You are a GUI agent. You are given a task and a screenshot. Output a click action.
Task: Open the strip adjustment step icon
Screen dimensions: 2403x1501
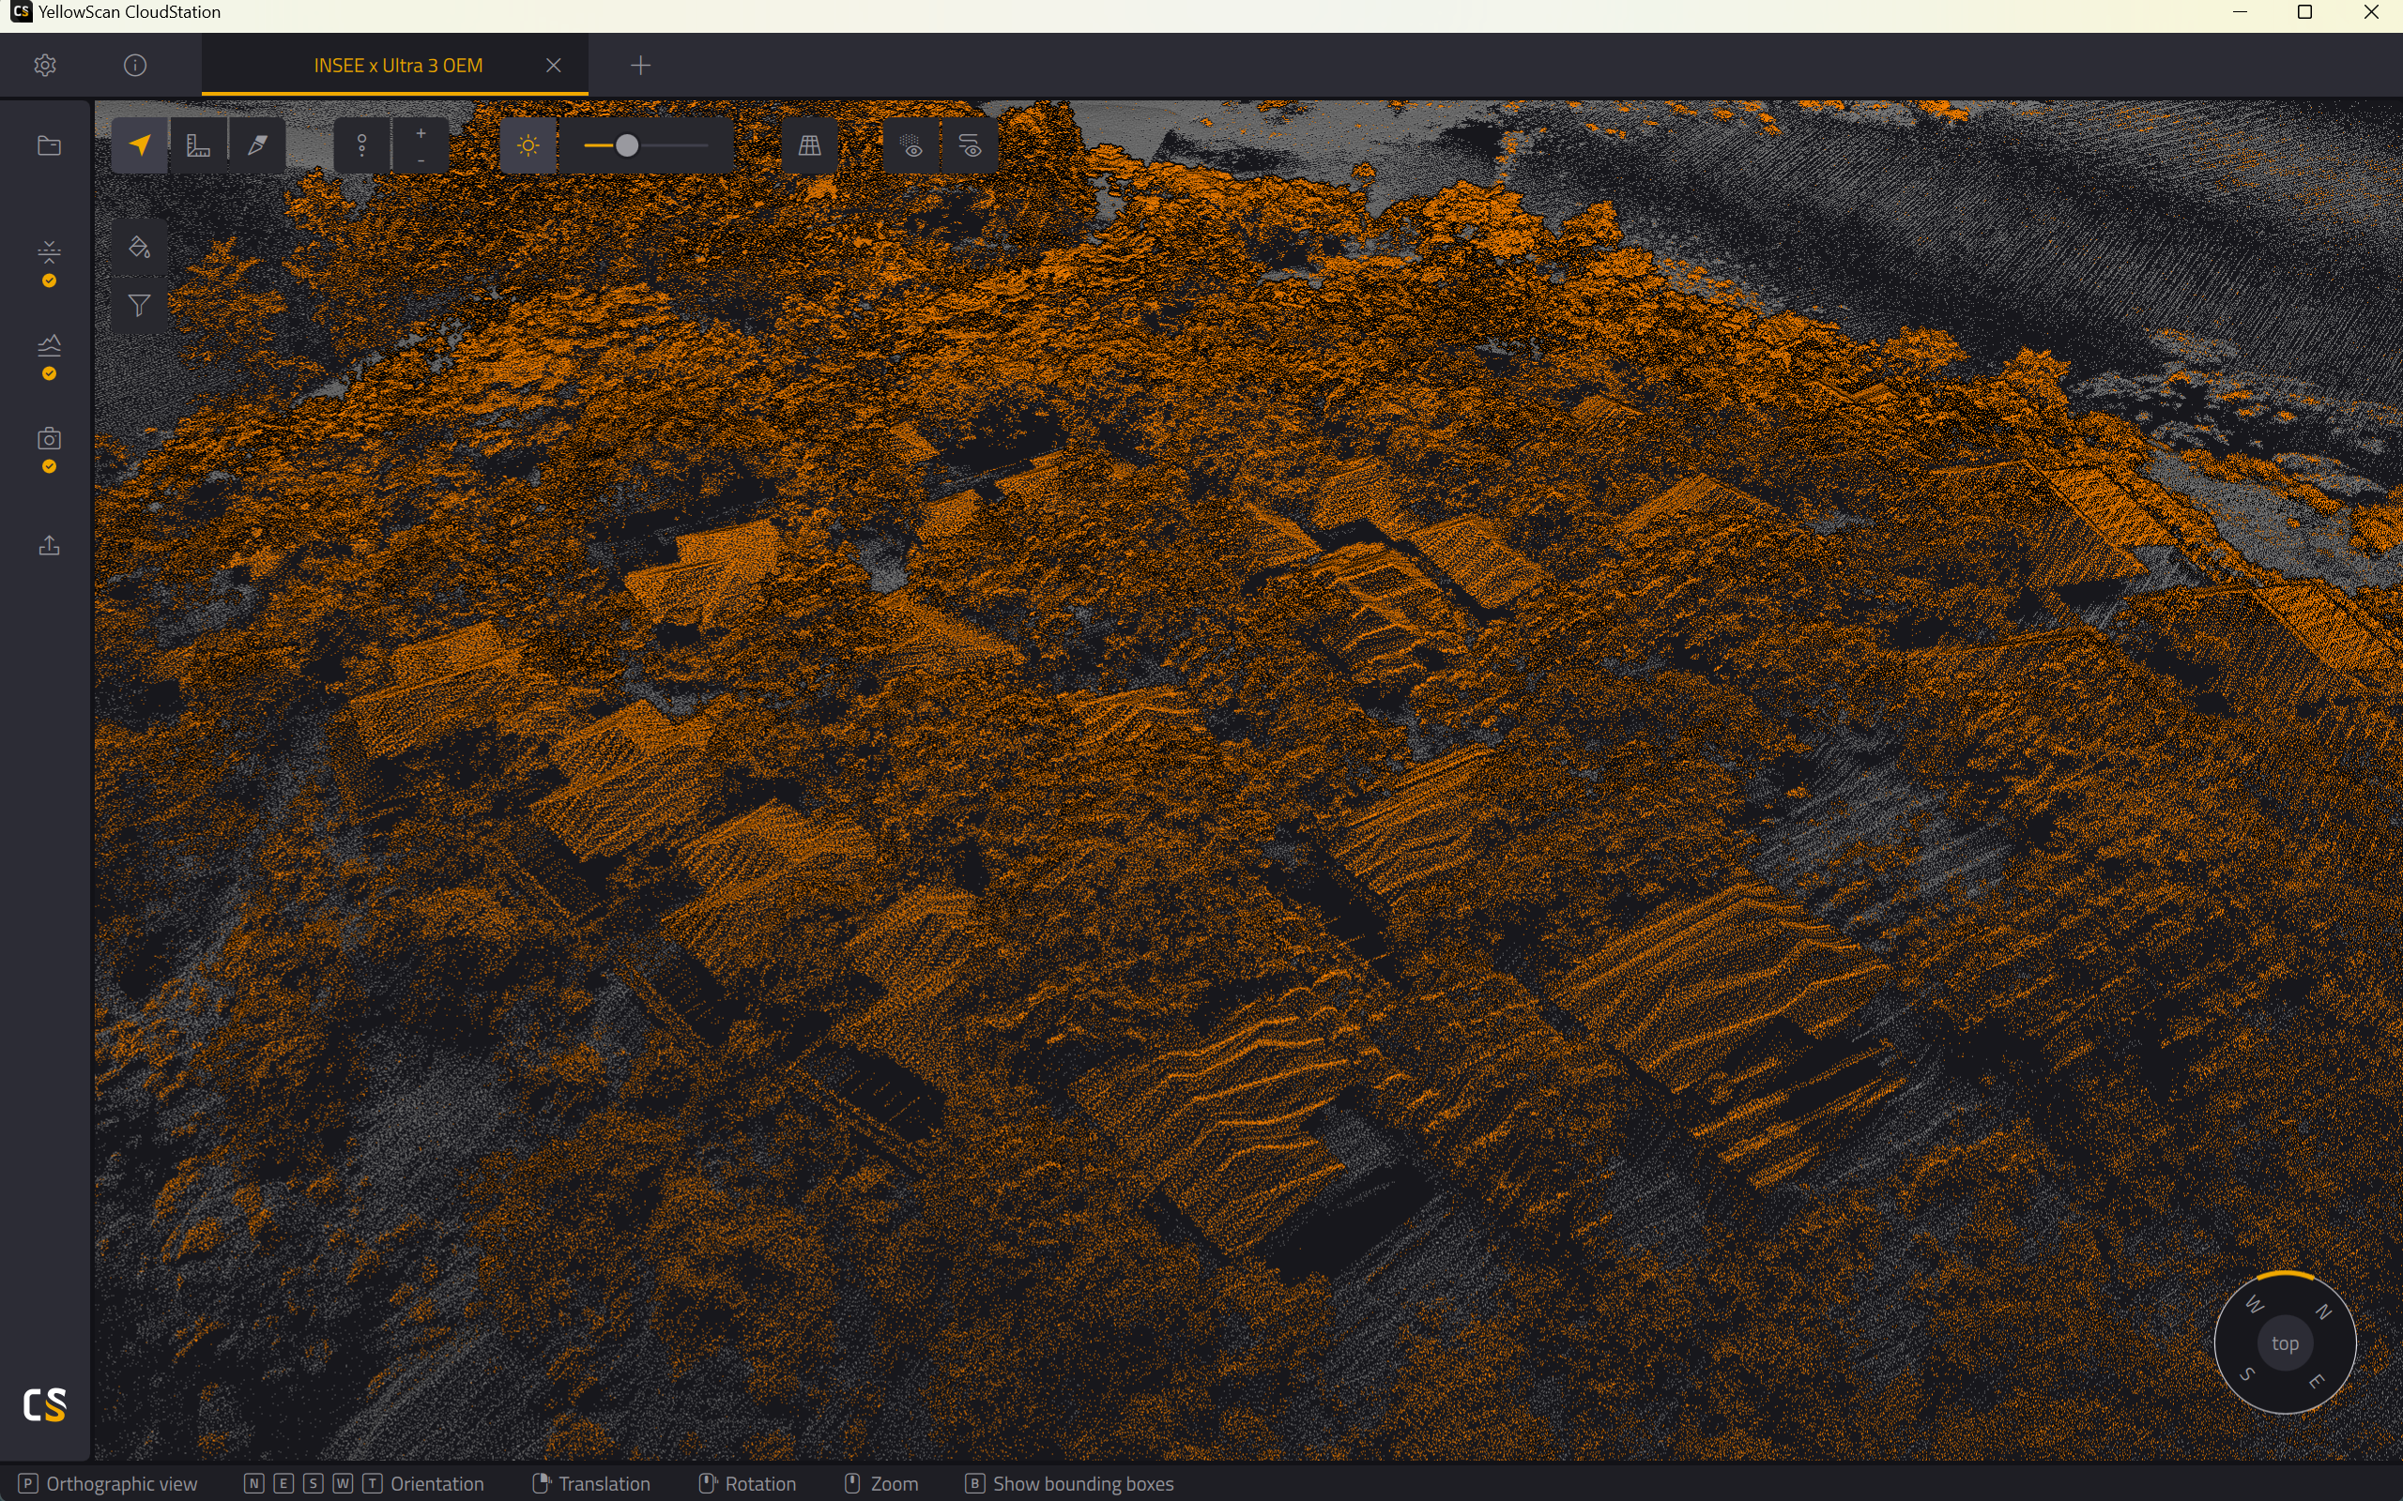(x=49, y=251)
